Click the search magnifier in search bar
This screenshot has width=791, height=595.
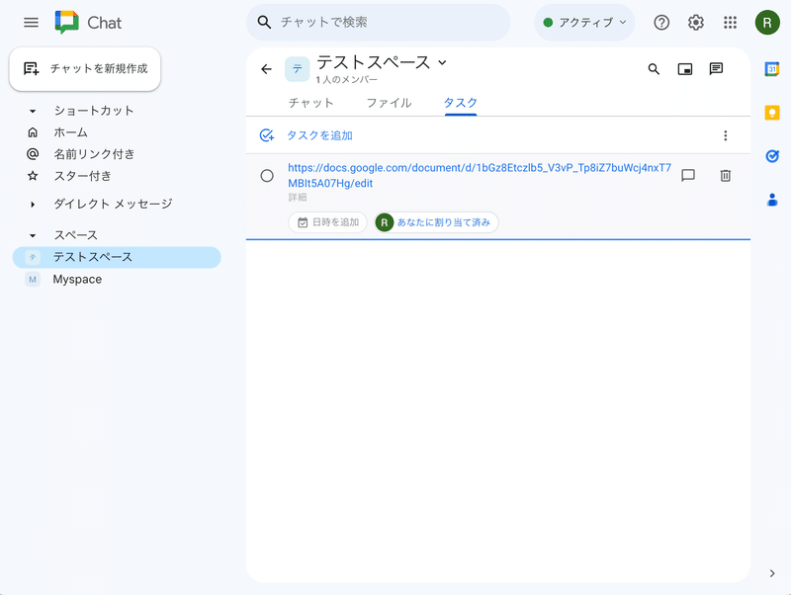(264, 22)
